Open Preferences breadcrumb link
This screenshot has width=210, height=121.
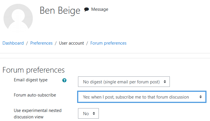41,43
